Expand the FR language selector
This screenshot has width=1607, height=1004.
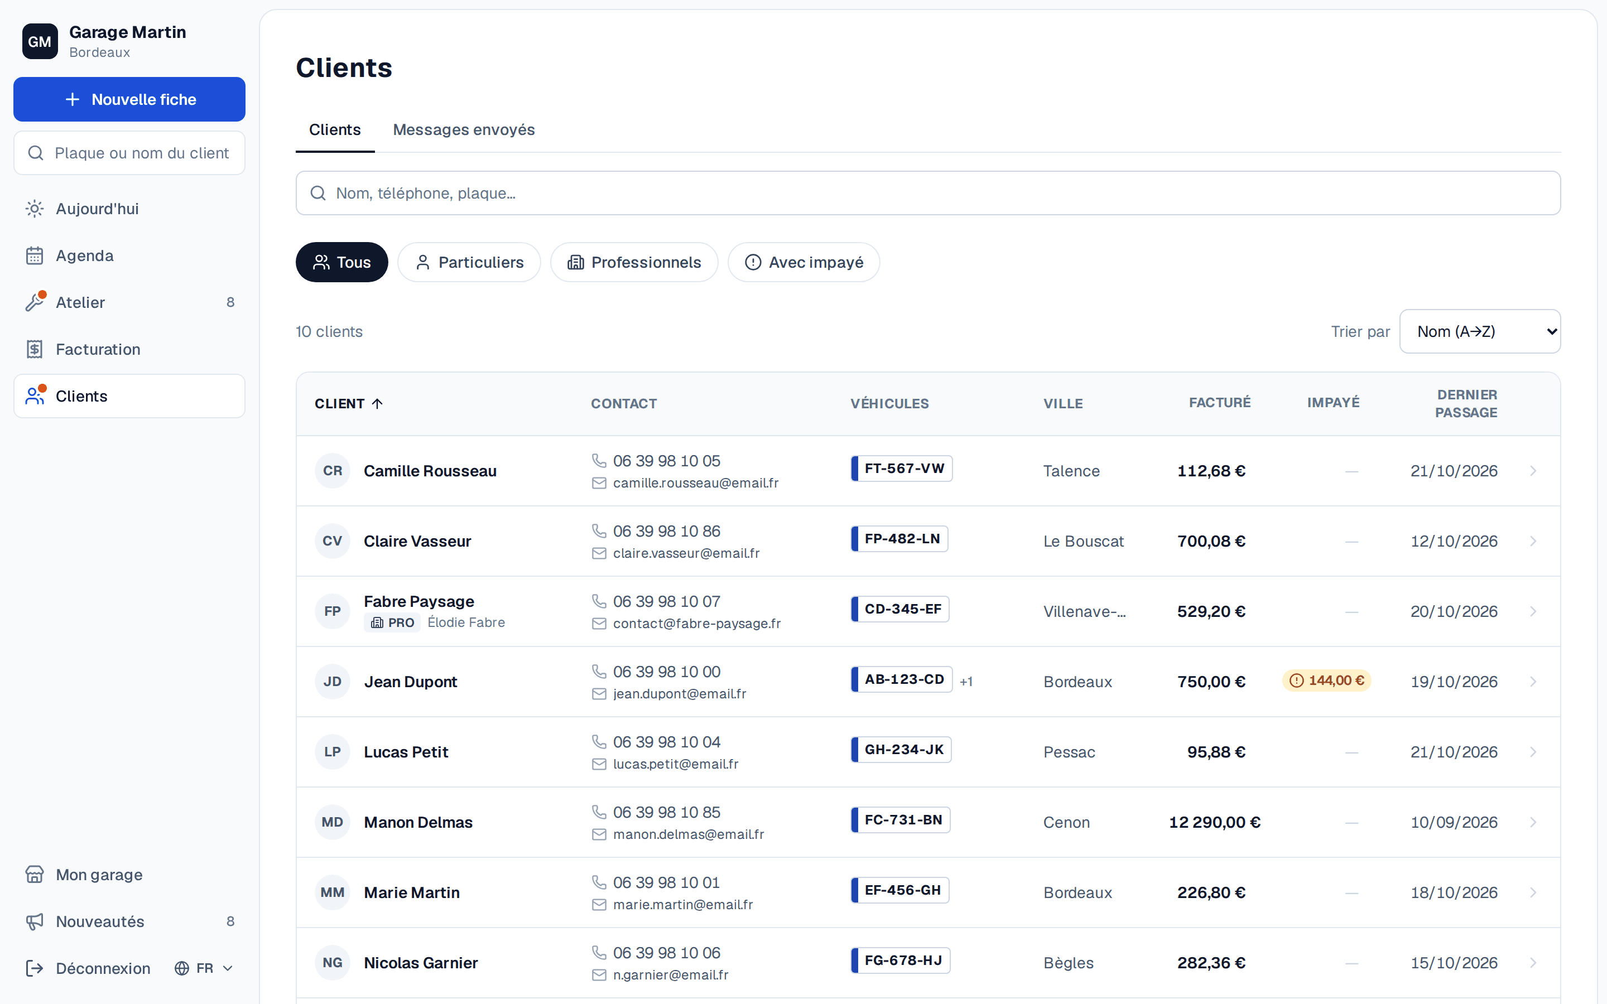click(x=205, y=968)
